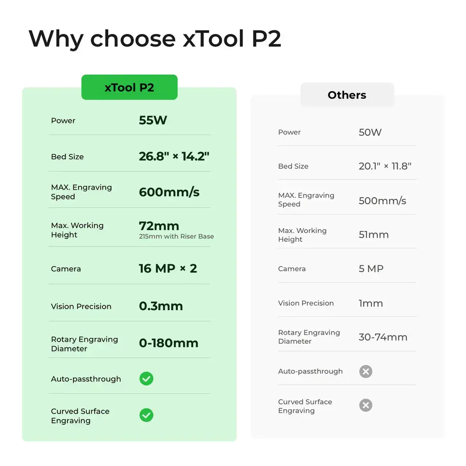Image resolution: width=466 pixels, height=466 pixels.
Task: Click the 55W power value
Action: (153, 120)
